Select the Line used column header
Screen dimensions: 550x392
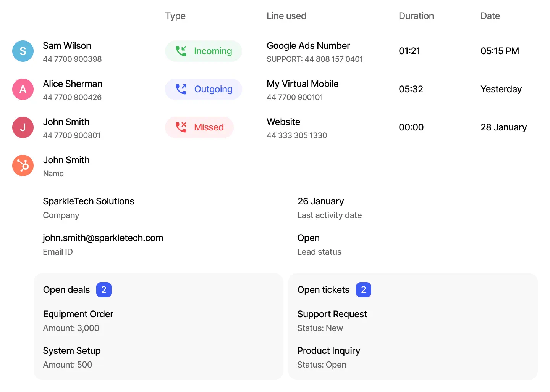coord(286,16)
